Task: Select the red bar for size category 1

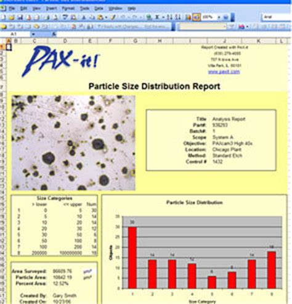Action: pos(132,258)
